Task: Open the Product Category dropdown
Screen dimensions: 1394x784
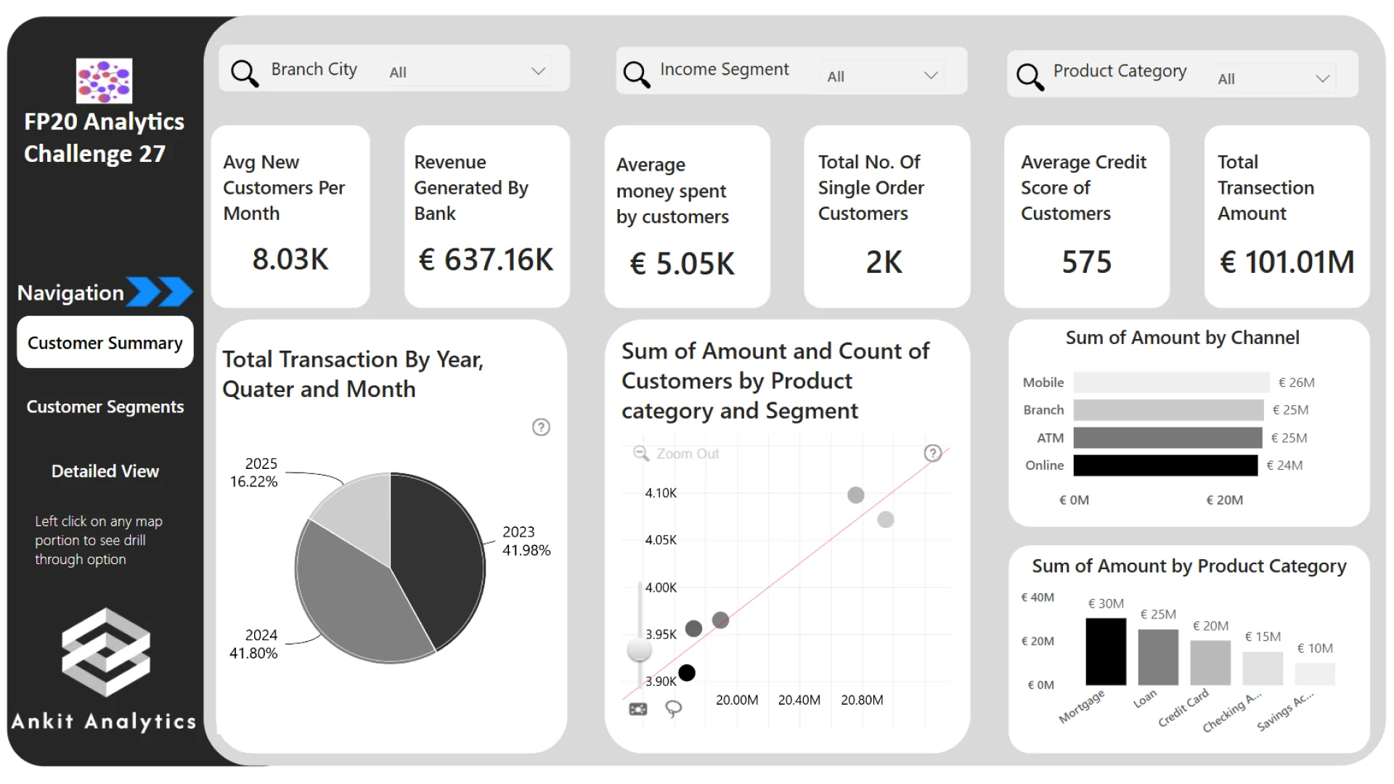Action: coord(1274,78)
